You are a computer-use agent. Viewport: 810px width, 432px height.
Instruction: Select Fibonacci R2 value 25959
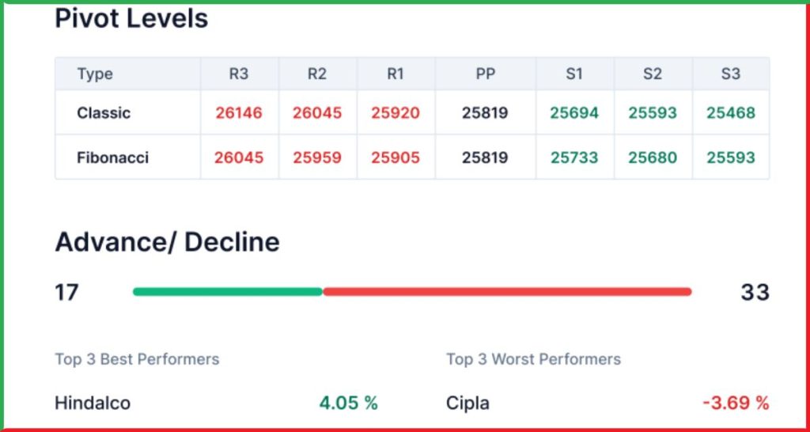[x=317, y=157]
